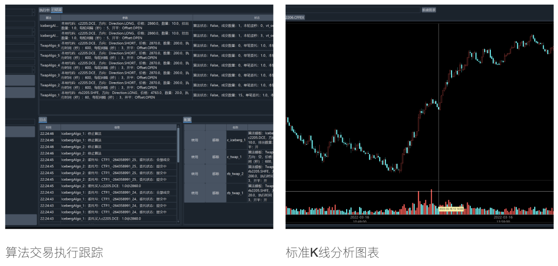Select the TwapAlgo_1 algorithm row
The image size is (558, 266).
pyautogui.click(x=156, y=95)
